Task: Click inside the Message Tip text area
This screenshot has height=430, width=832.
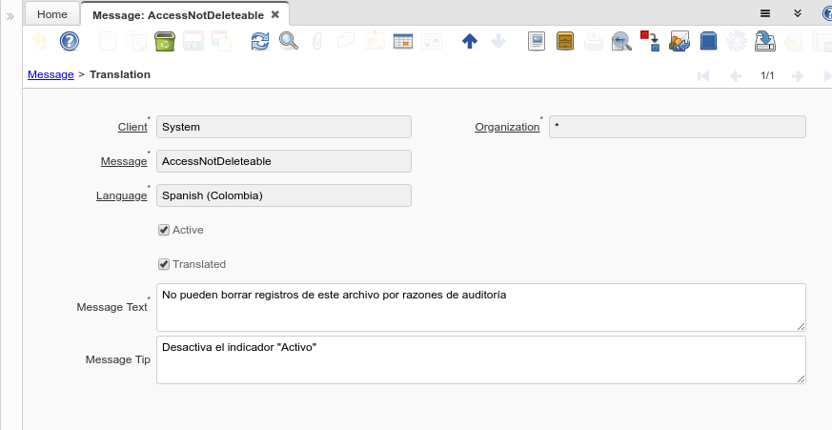Action: coord(480,359)
